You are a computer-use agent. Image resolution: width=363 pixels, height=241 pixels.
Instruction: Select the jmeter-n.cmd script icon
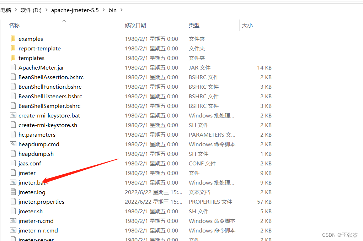point(13,221)
